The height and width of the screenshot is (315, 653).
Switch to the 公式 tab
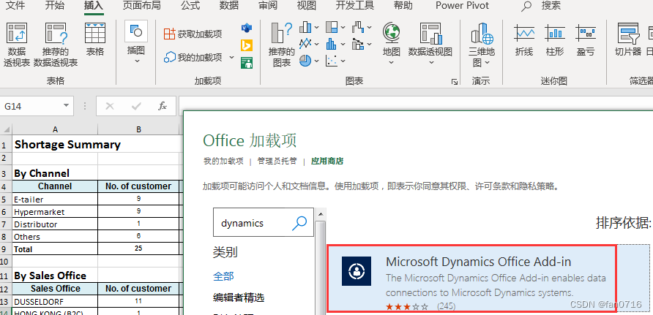click(x=190, y=6)
